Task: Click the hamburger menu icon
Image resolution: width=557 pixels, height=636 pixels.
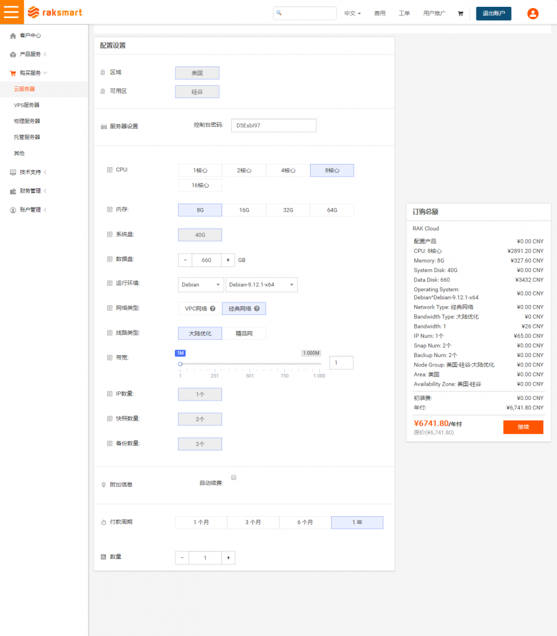Action: (x=12, y=12)
